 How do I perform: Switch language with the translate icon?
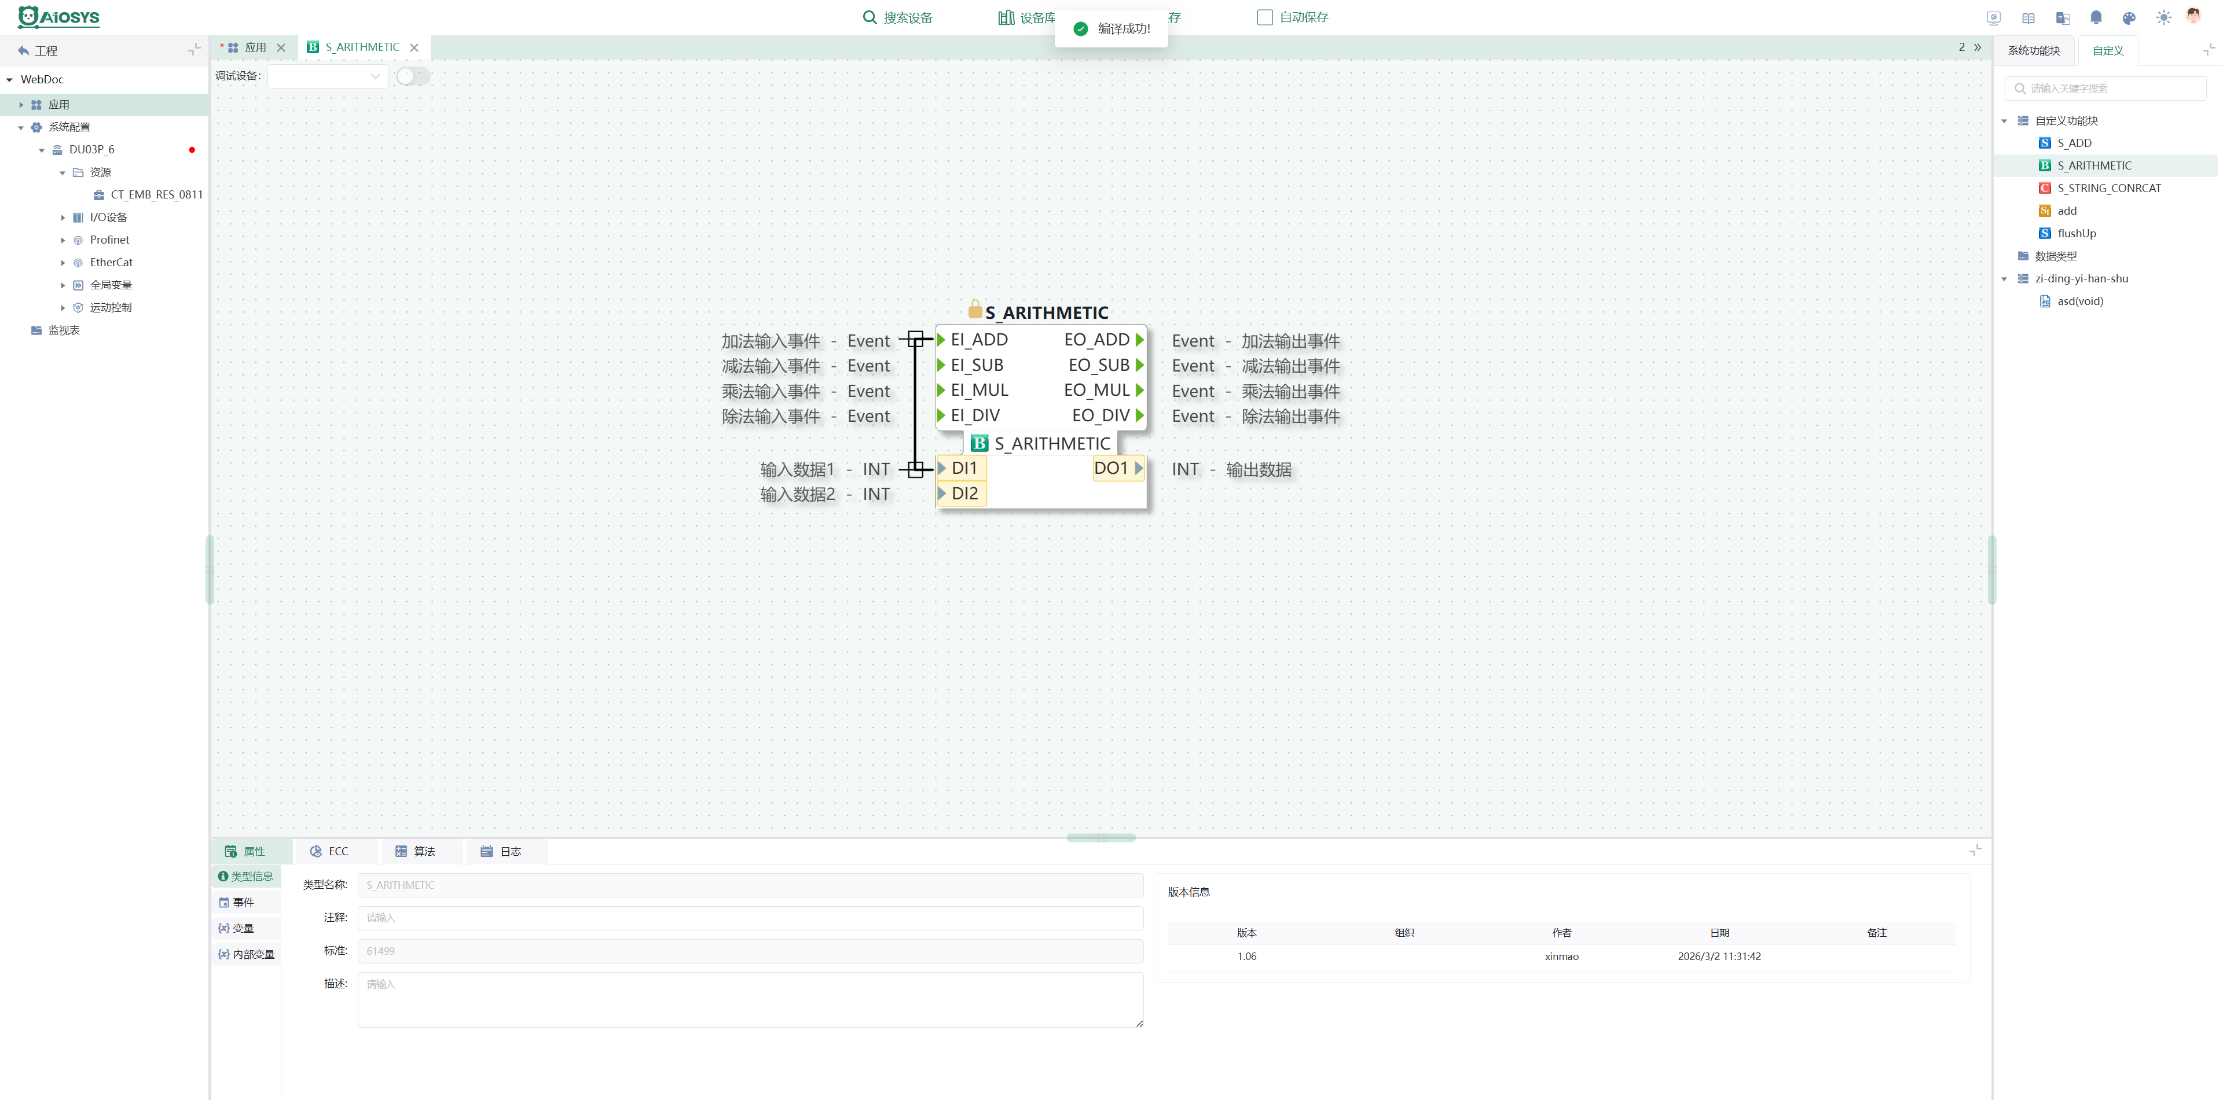[2063, 18]
